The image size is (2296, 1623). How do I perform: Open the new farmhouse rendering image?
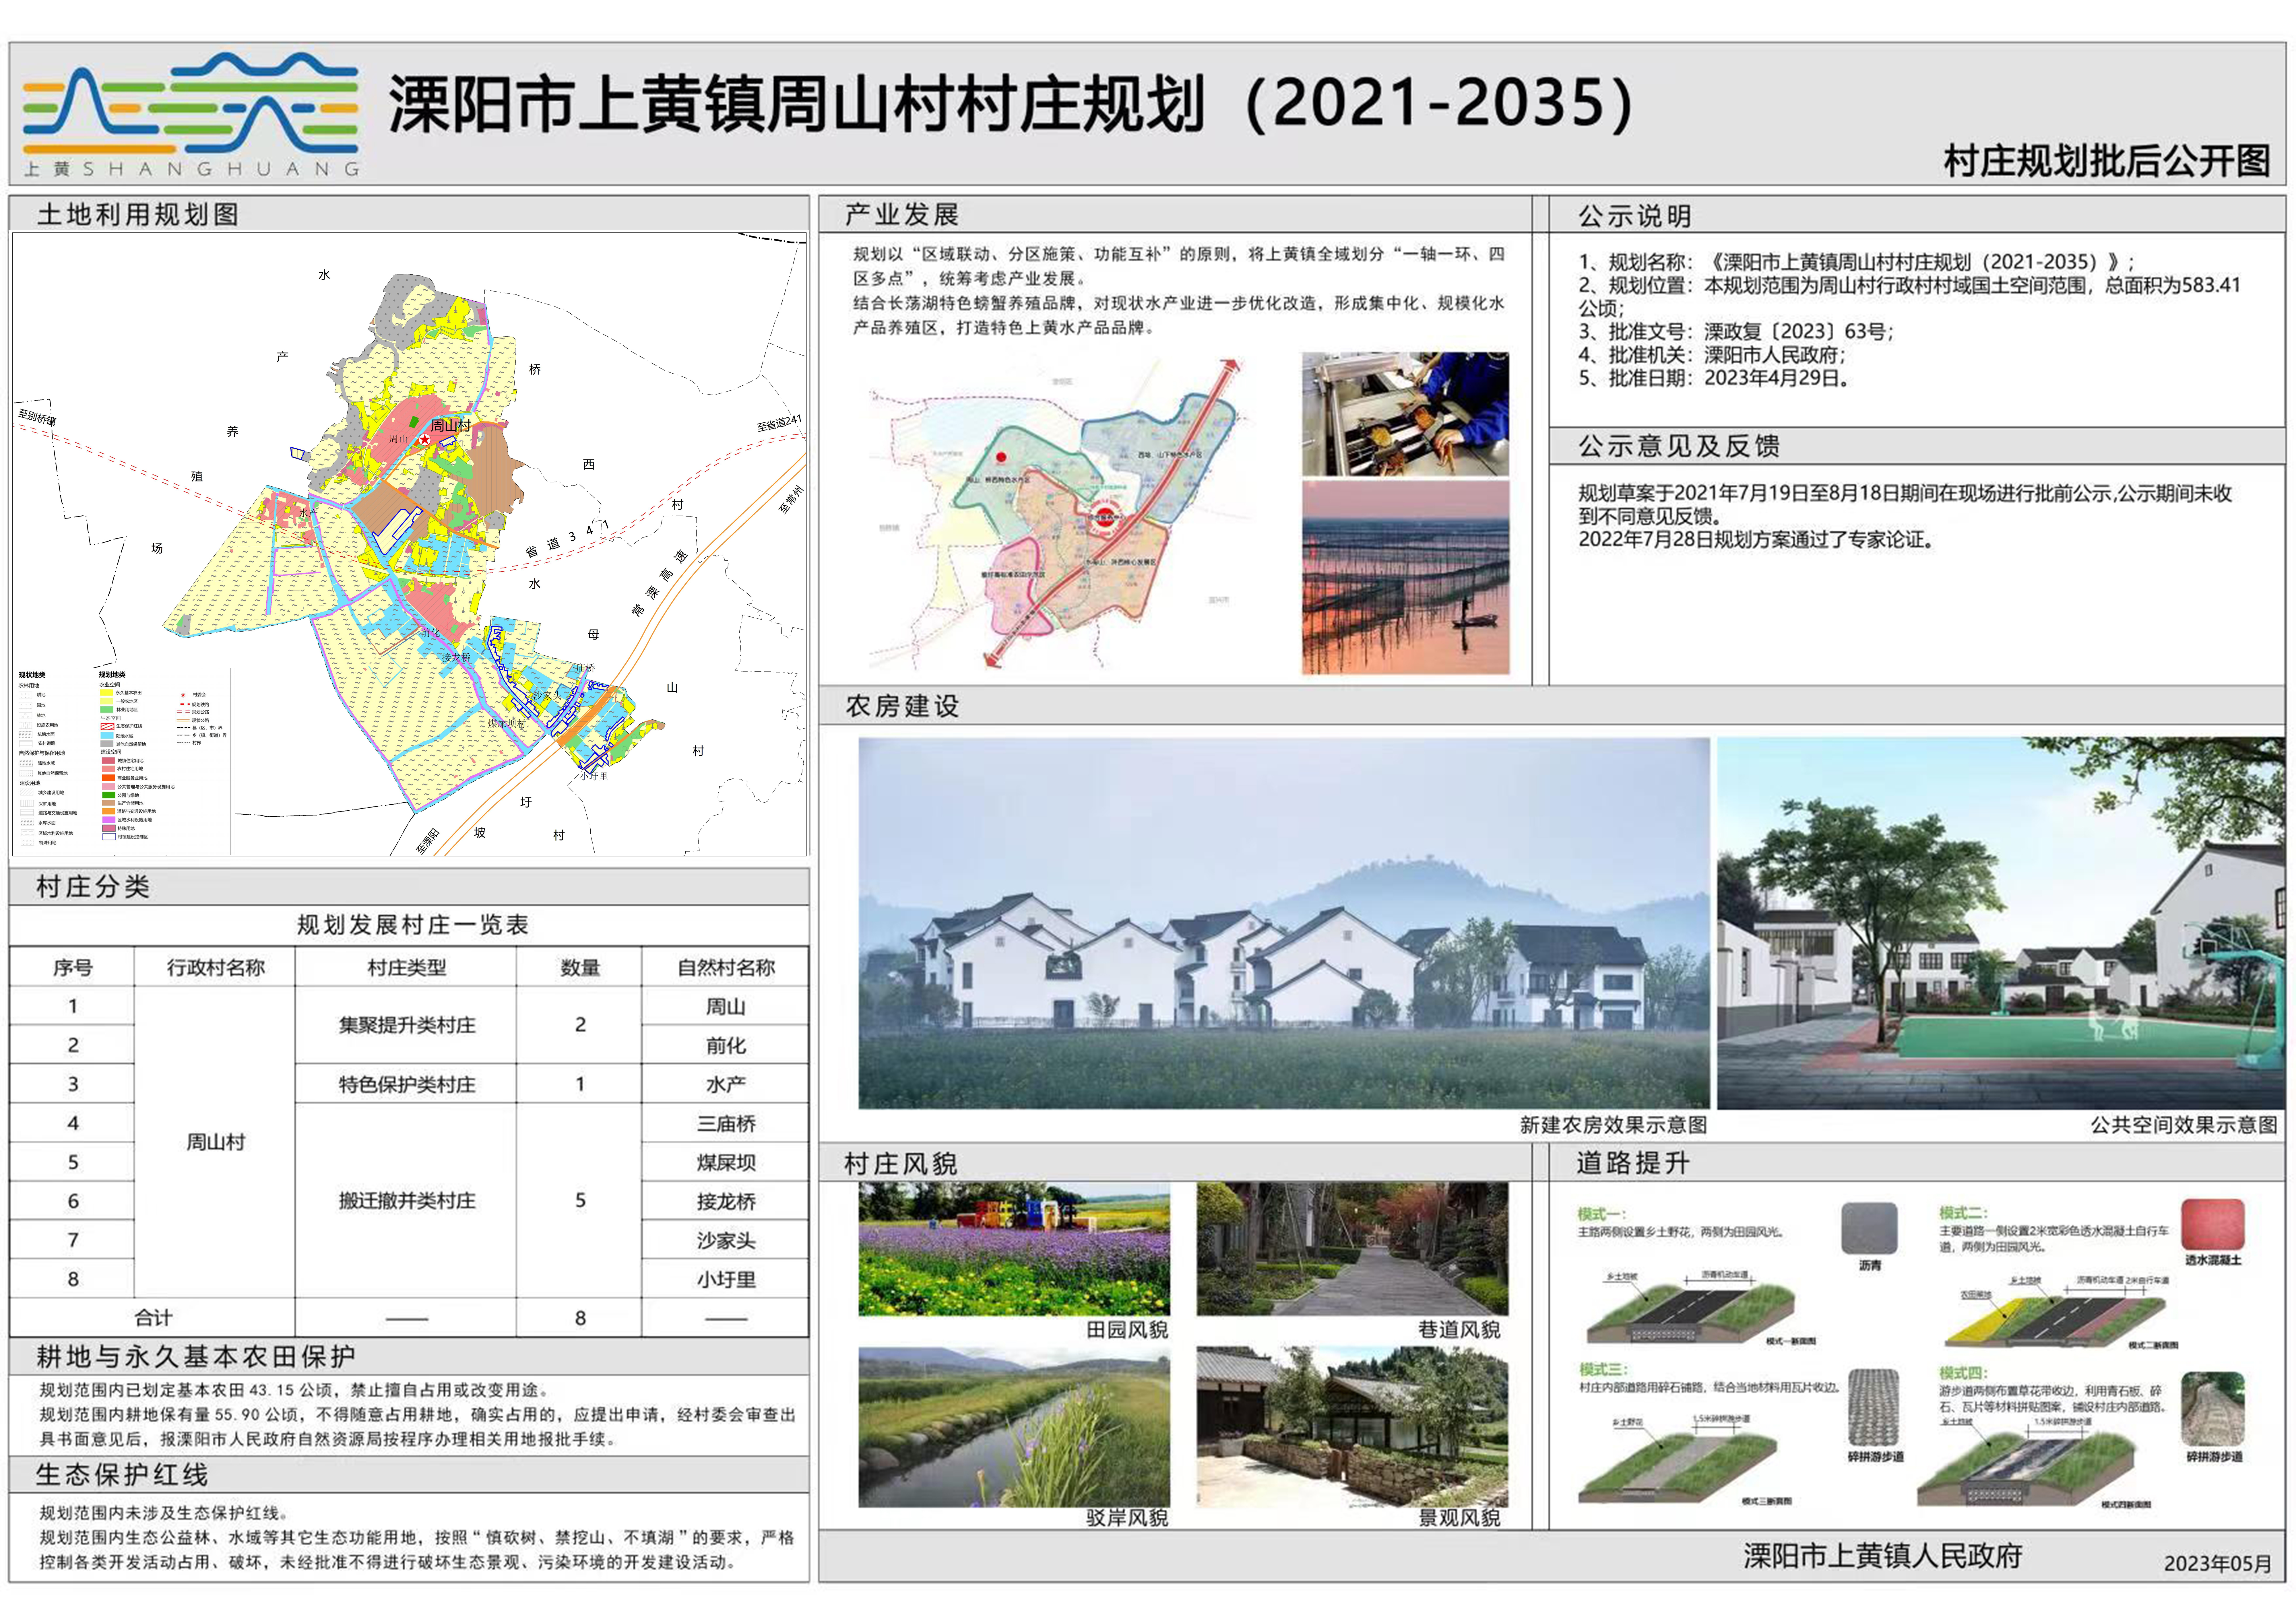pos(1284,923)
